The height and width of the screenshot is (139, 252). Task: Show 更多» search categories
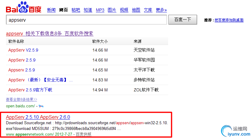(x=161, y=10)
